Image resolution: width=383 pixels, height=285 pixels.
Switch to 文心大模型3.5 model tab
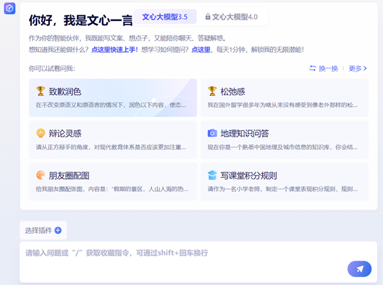(165, 17)
